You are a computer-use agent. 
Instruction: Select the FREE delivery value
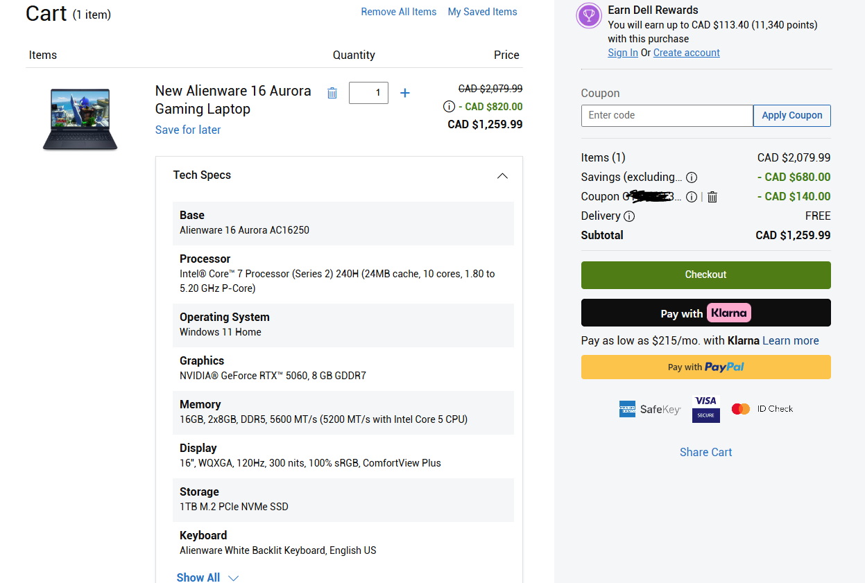(x=818, y=216)
